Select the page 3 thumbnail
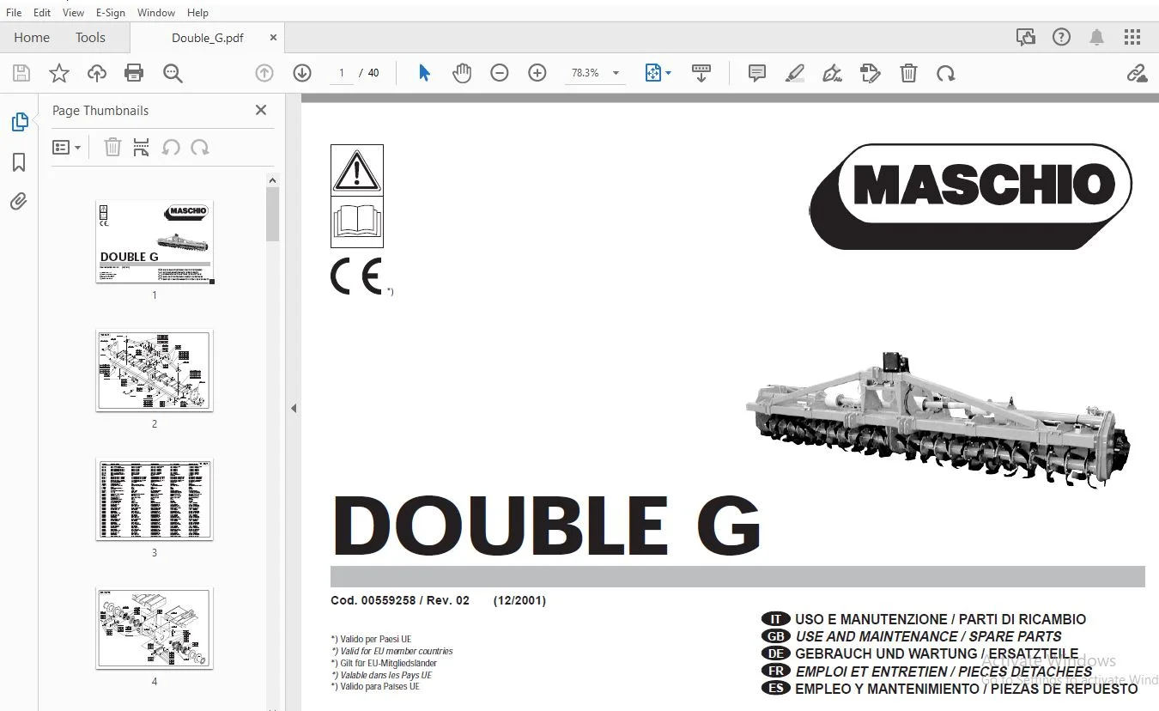Viewport: 1159px width, 711px height. [155, 500]
